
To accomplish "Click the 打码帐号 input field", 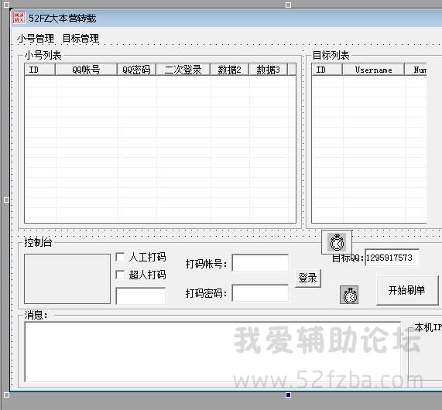I will click(x=260, y=263).
